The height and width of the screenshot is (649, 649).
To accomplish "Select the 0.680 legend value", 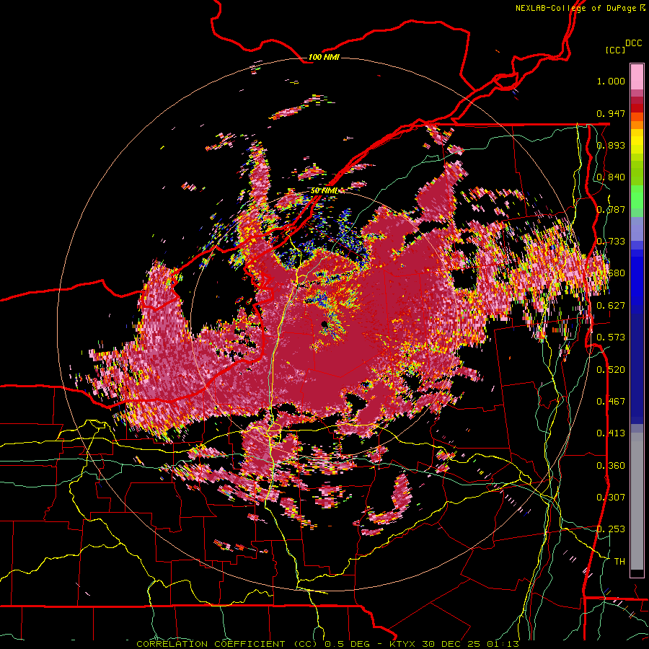I will coord(611,273).
